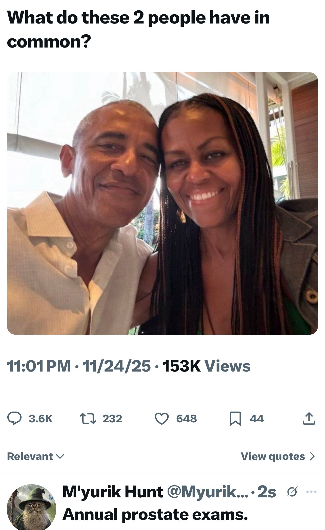325x530 pixels.
Task: Click the 232 reposts count
Action: click(x=112, y=419)
